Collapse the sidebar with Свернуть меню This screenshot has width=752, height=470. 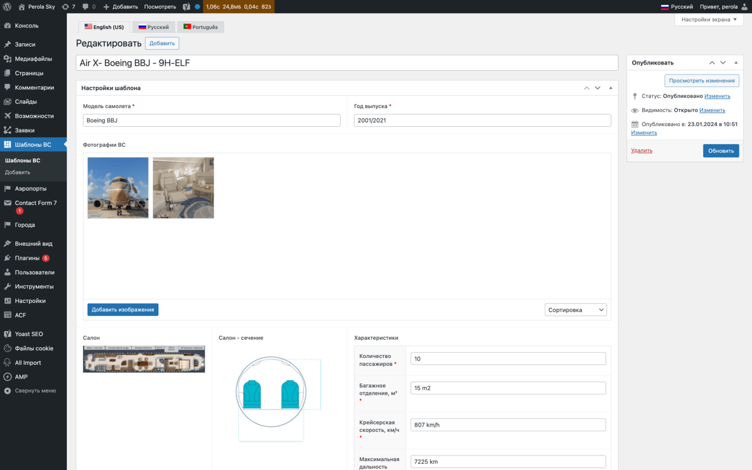[35, 391]
